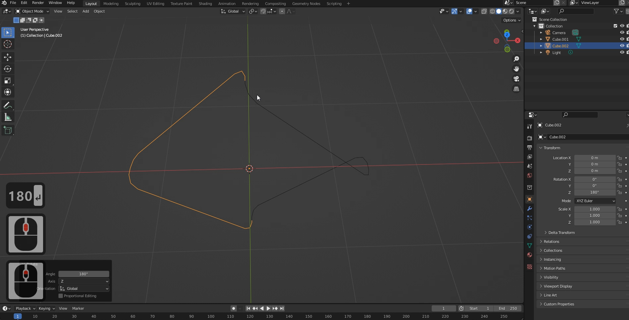
Task: Open the Physics properties tab
Action: pyautogui.click(x=530, y=227)
